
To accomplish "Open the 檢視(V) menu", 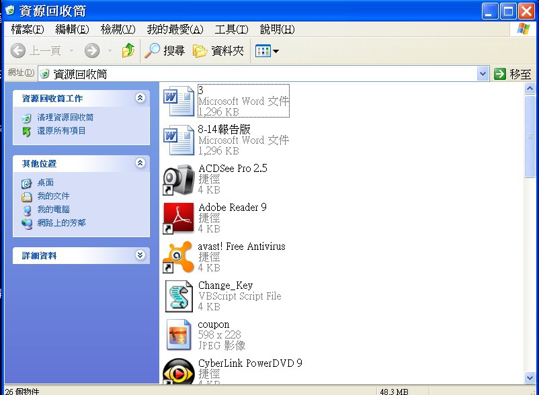I will [118, 30].
